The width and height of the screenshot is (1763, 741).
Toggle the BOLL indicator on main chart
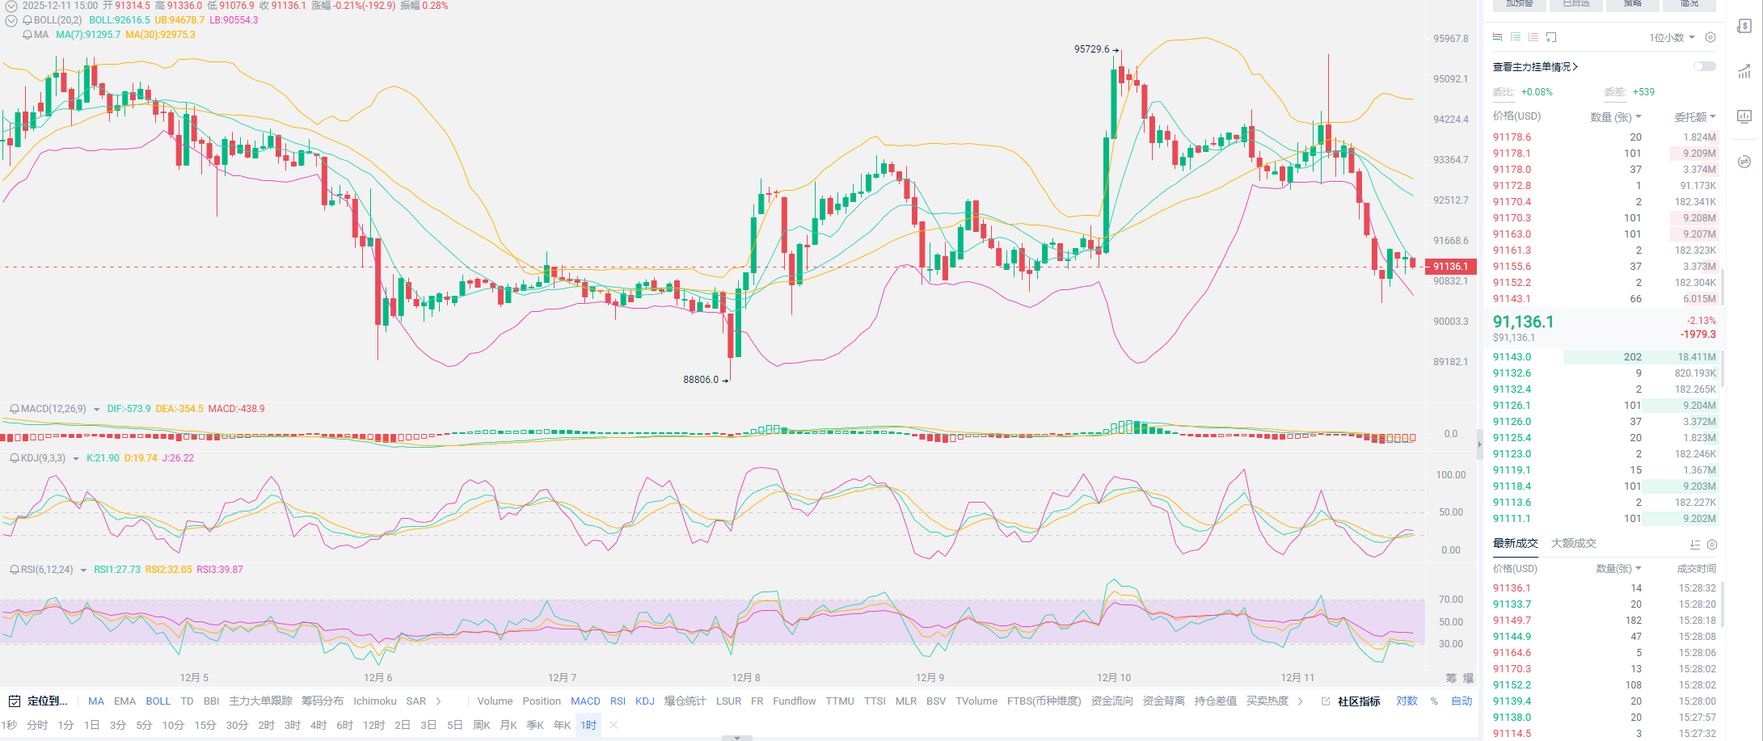pyautogui.click(x=158, y=701)
